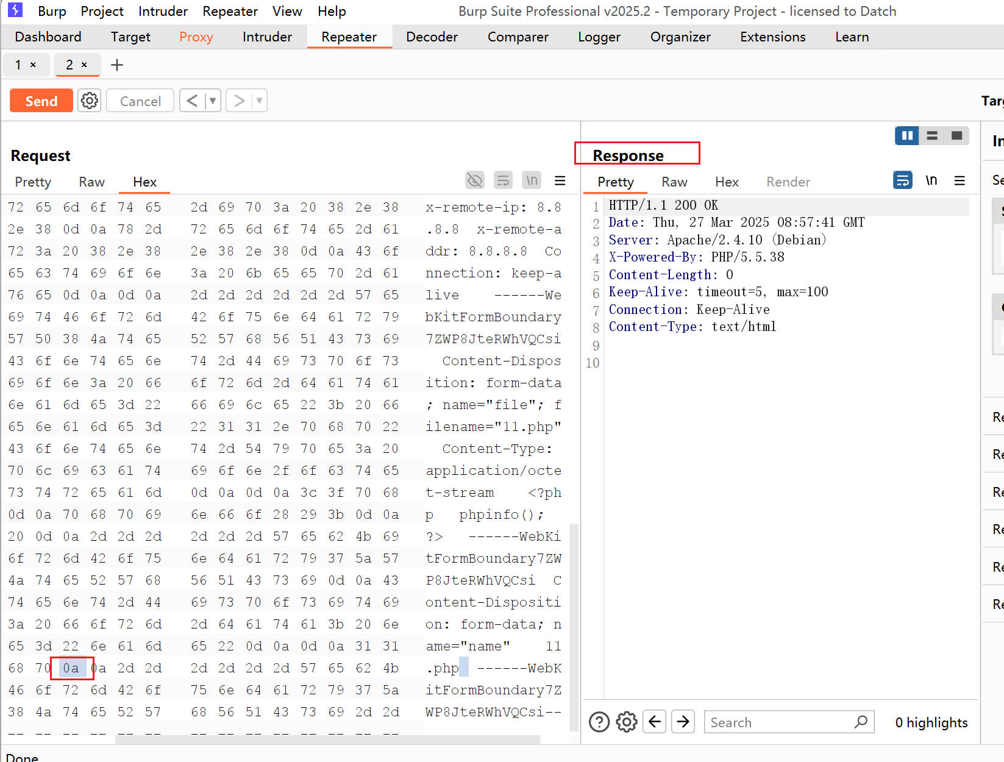1004x762 pixels.
Task: Click the 'Server: Apache/2.4.10 (Debian)' line
Action: pyautogui.click(x=717, y=240)
